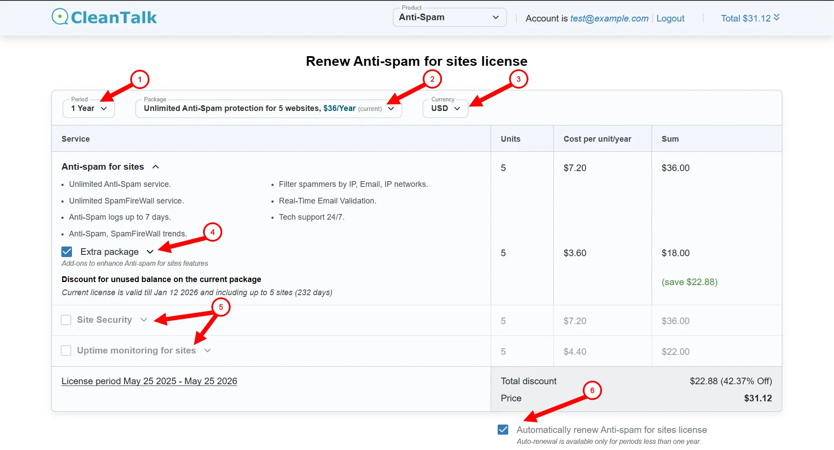
Task: Click the Logout link
Action: coord(670,18)
